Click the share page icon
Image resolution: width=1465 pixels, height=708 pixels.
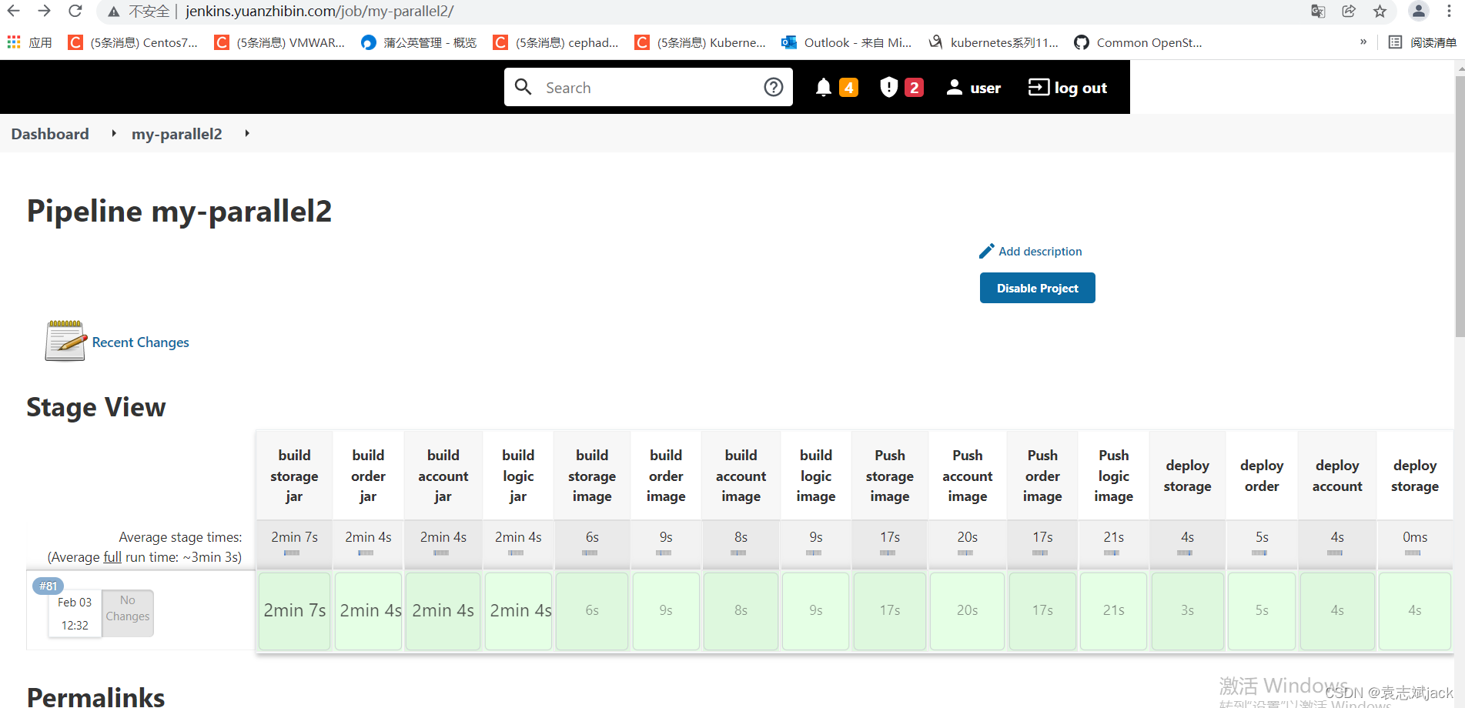click(1349, 11)
